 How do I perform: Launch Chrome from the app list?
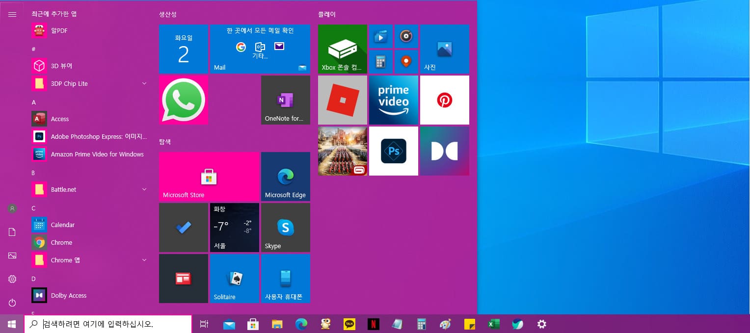[x=90, y=242]
